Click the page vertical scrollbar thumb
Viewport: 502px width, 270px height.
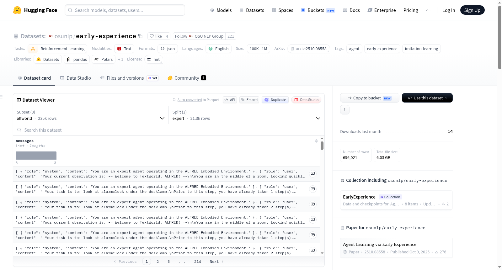[x=499, y=37]
